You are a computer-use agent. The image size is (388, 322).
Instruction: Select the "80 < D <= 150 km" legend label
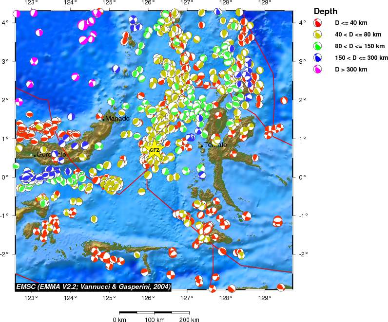click(x=360, y=46)
